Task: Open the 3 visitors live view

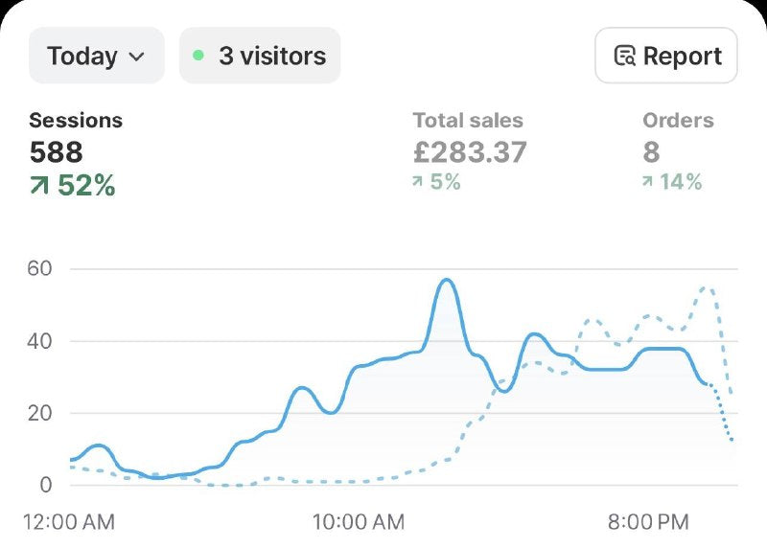Action: click(260, 56)
